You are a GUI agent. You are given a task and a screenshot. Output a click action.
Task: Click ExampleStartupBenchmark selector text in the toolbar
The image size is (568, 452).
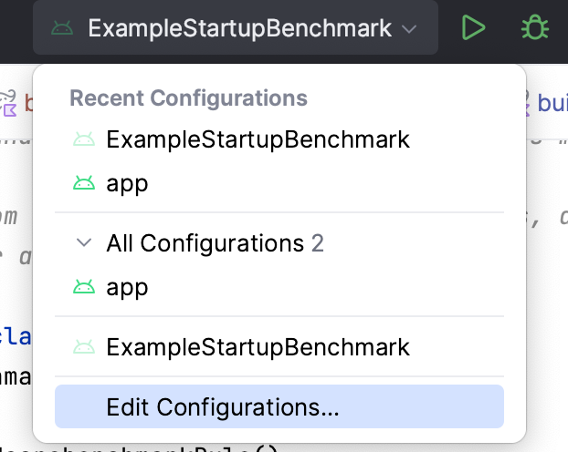pyautogui.click(x=239, y=29)
